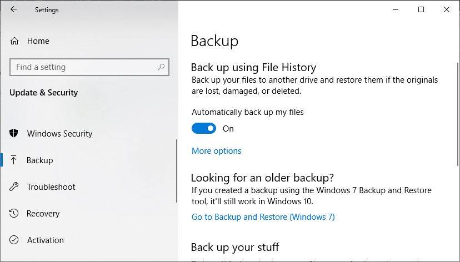Click the Recovery clock icon
460x262 pixels.
[14, 213]
